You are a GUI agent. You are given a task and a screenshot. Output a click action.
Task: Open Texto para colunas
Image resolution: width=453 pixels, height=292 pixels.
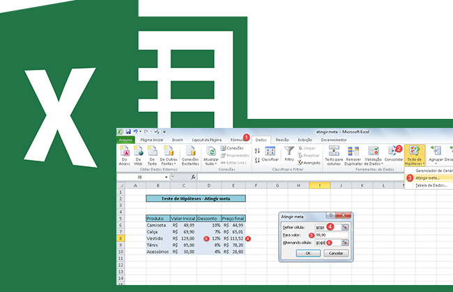pos(334,156)
